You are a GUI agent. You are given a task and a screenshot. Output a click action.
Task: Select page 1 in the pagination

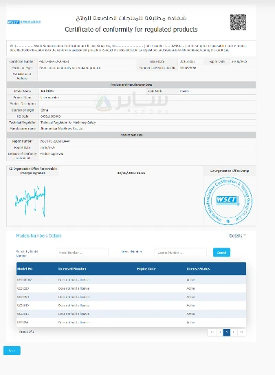point(226,332)
